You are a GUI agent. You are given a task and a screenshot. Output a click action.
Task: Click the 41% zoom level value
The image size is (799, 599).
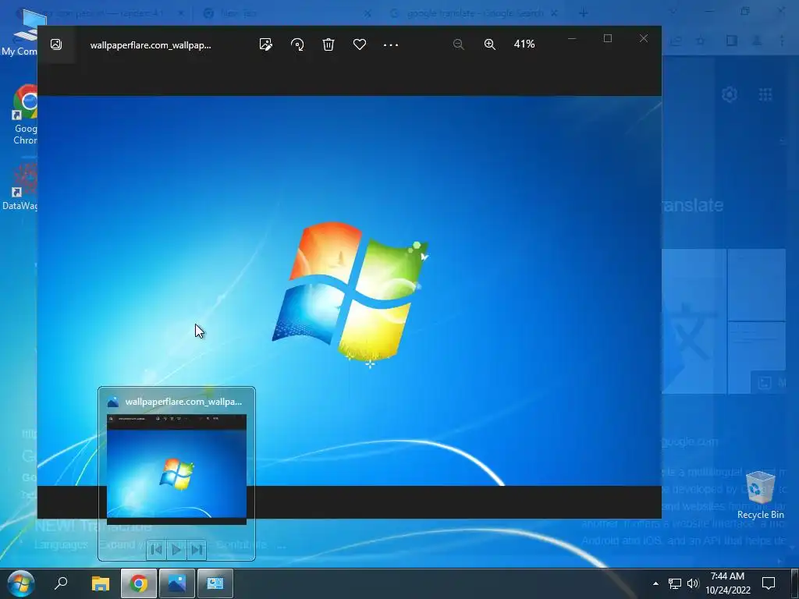524,44
